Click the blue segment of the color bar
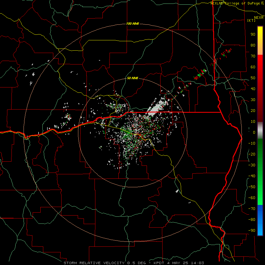This screenshot has height=265, width=265. pyautogui.click(x=260, y=220)
